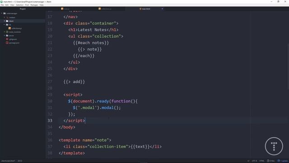The height and width of the screenshot is (163, 289).
Task: Expand the node_modules folder arrow
Action: click(x=5, y=32)
